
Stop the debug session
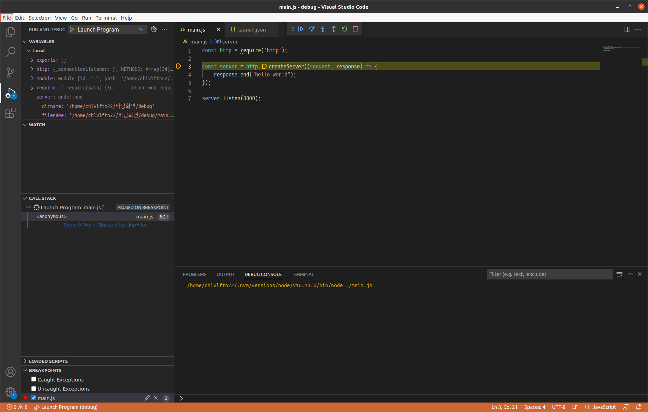[356, 29]
